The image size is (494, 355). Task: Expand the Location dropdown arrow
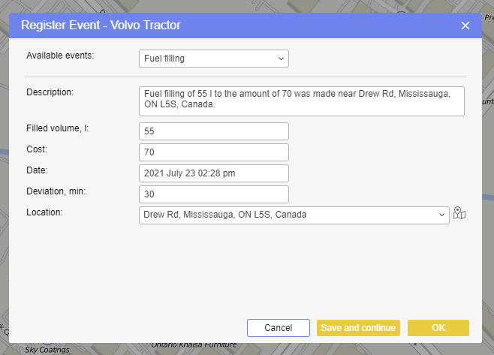point(442,215)
